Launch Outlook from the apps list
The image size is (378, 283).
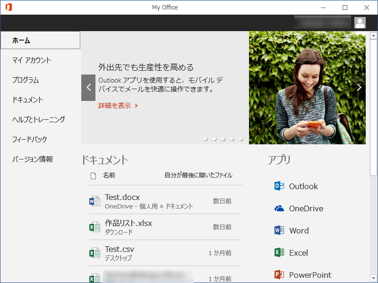pyautogui.click(x=303, y=186)
